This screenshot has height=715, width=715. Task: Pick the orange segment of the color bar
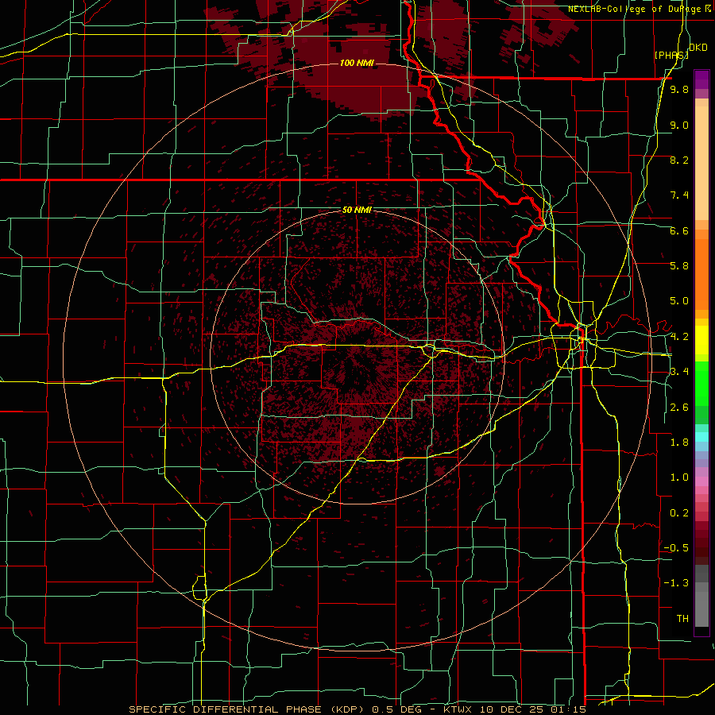701,273
